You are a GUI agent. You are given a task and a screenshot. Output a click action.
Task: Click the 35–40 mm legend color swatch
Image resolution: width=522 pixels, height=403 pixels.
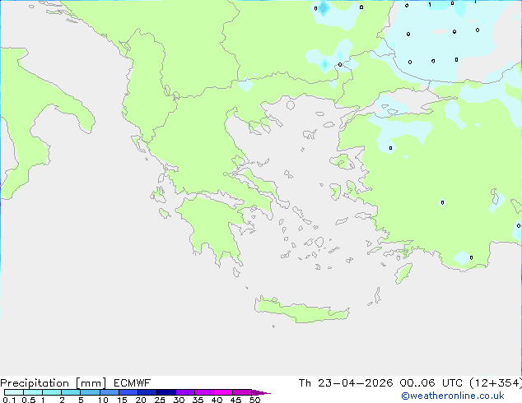204,392
